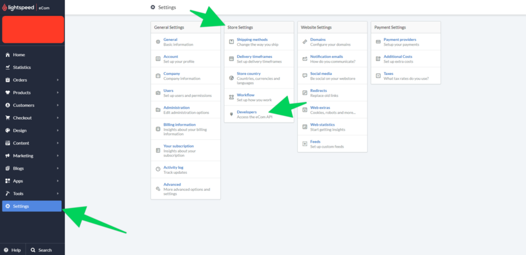Expand the Apps submenu arrow
The image size is (526, 255).
coord(58,181)
